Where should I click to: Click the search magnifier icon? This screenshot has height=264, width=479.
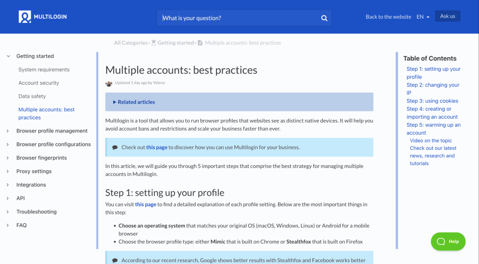click(324, 18)
